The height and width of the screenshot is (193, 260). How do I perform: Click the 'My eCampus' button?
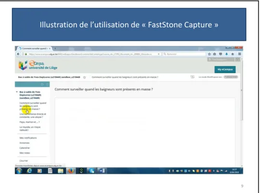pyautogui.click(x=225, y=70)
